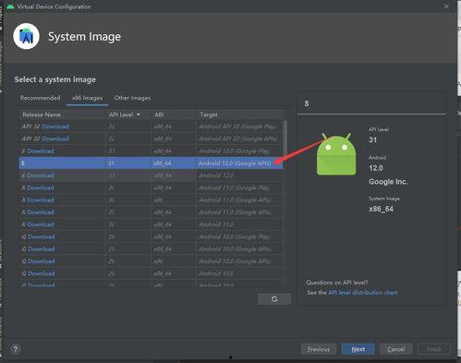This screenshot has height=363, width=461.
Task: Download R x86_64 Android 11.0 Google APIs image
Action: pos(41,212)
